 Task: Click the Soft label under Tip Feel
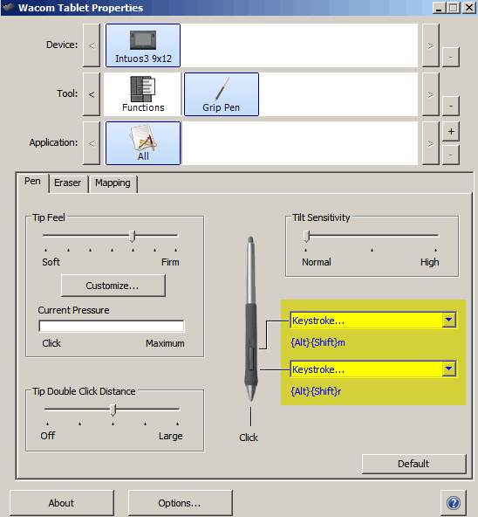click(51, 262)
